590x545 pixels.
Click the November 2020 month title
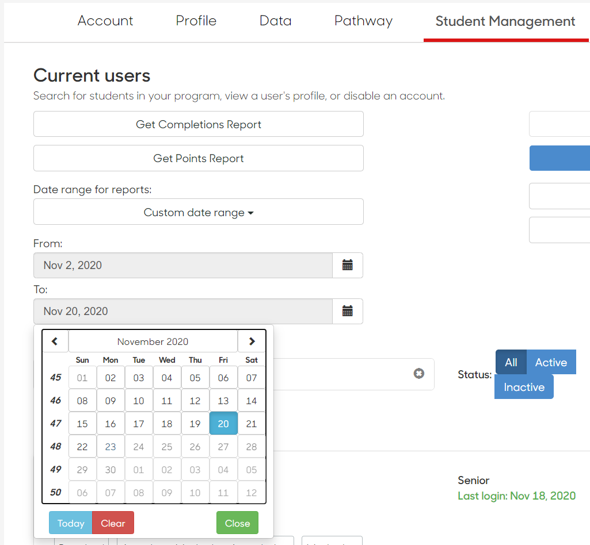tap(153, 341)
